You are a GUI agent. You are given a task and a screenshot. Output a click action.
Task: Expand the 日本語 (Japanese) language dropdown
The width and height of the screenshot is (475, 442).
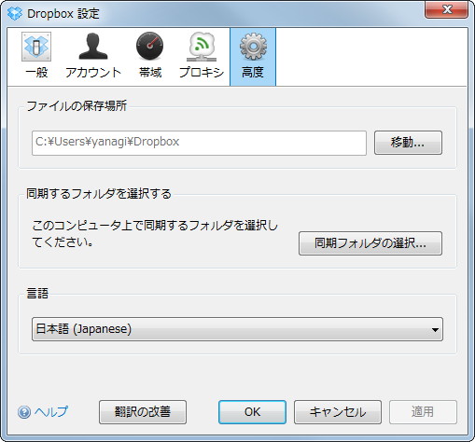[237, 329]
